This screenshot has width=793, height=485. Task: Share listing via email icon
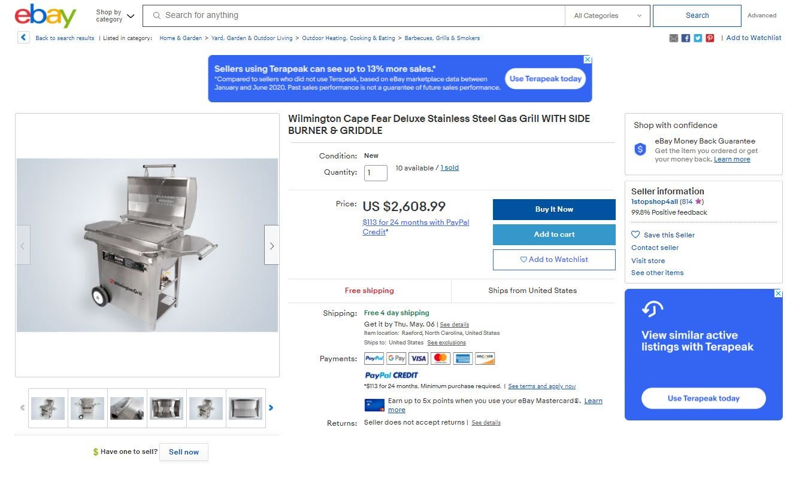click(674, 38)
